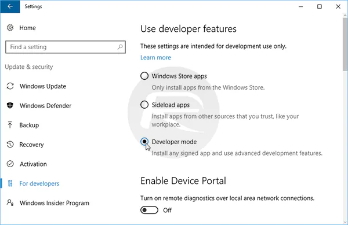Select the Windows Store apps radio button
348x225 pixels.
point(144,76)
